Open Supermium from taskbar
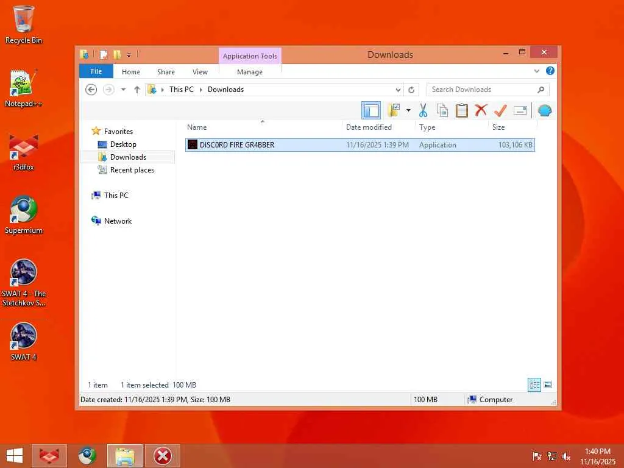624x468 pixels. tap(87, 456)
